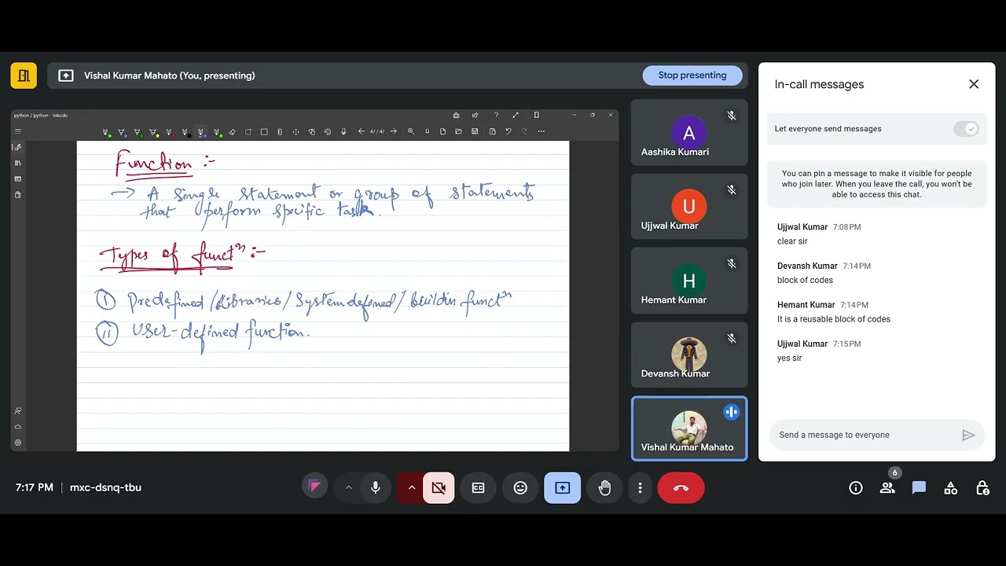This screenshot has height=566, width=1006.
Task: Select the lasso selection tool in Inkodo
Action: point(248,131)
